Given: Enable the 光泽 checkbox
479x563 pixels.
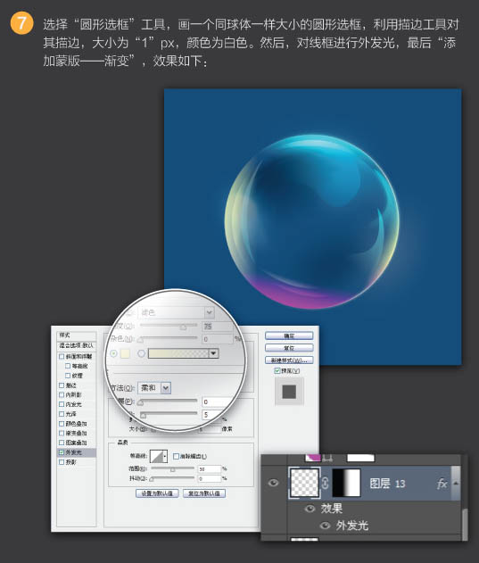Looking at the screenshot, I should pyautogui.click(x=62, y=414).
